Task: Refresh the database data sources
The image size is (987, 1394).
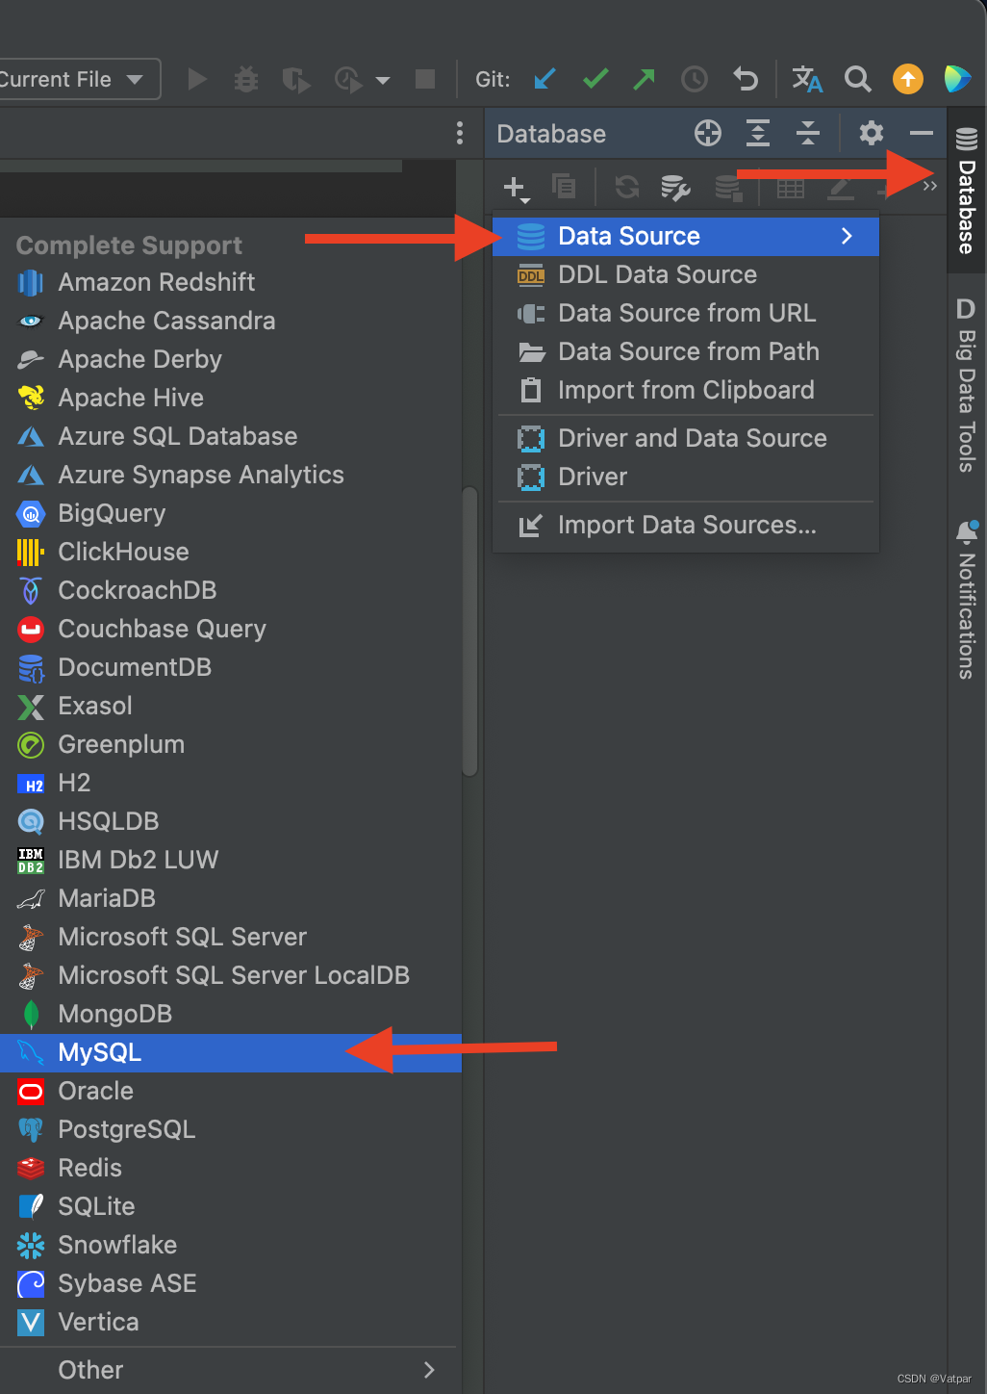Action: click(626, 187)
